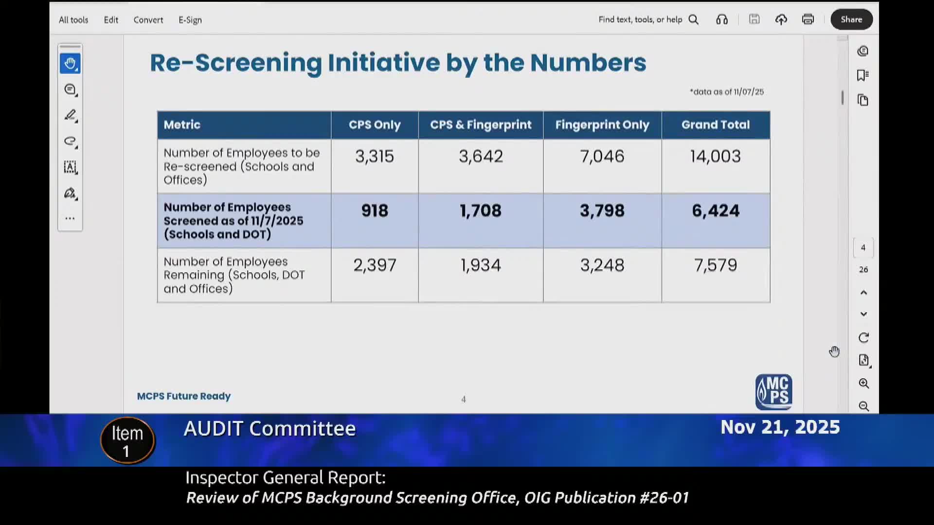934x525 pixels.
Task: Open the Add Comment tool
Action: click(x=71, y=89)
